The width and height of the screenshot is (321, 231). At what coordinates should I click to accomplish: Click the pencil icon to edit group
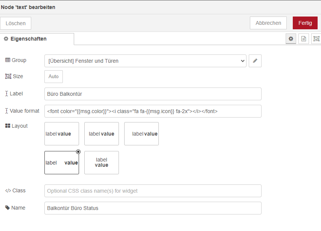255,61
